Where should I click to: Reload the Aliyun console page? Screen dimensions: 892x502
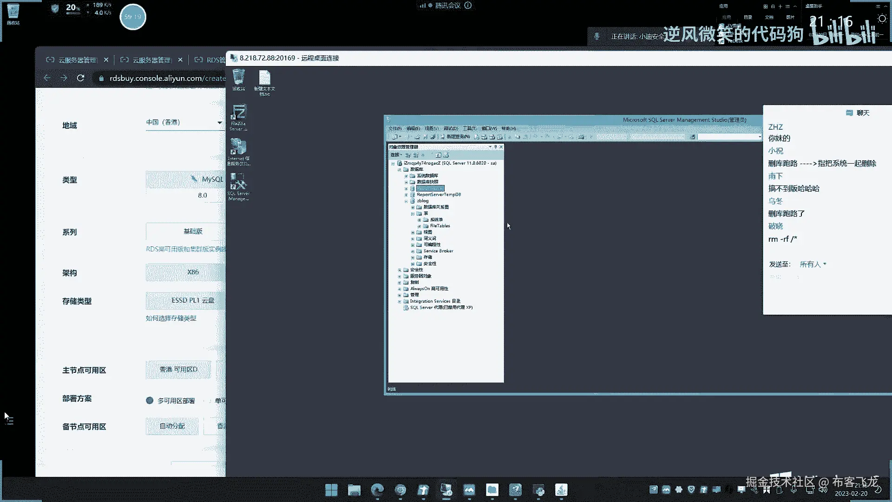(80, 78)
